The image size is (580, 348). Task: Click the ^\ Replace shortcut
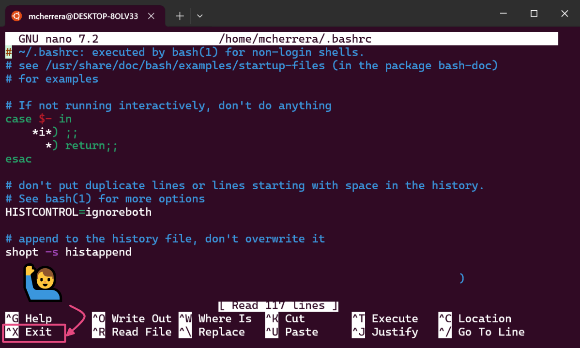(x=212, y=332)
